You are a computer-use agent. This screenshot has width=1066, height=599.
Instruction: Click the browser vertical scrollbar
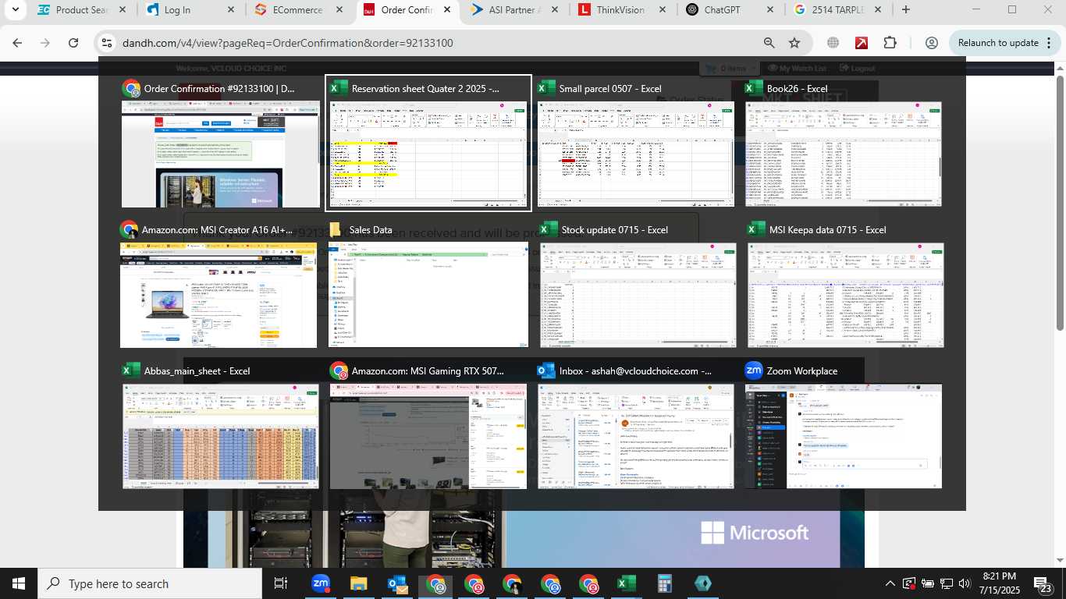click(x=1061, y=203)
